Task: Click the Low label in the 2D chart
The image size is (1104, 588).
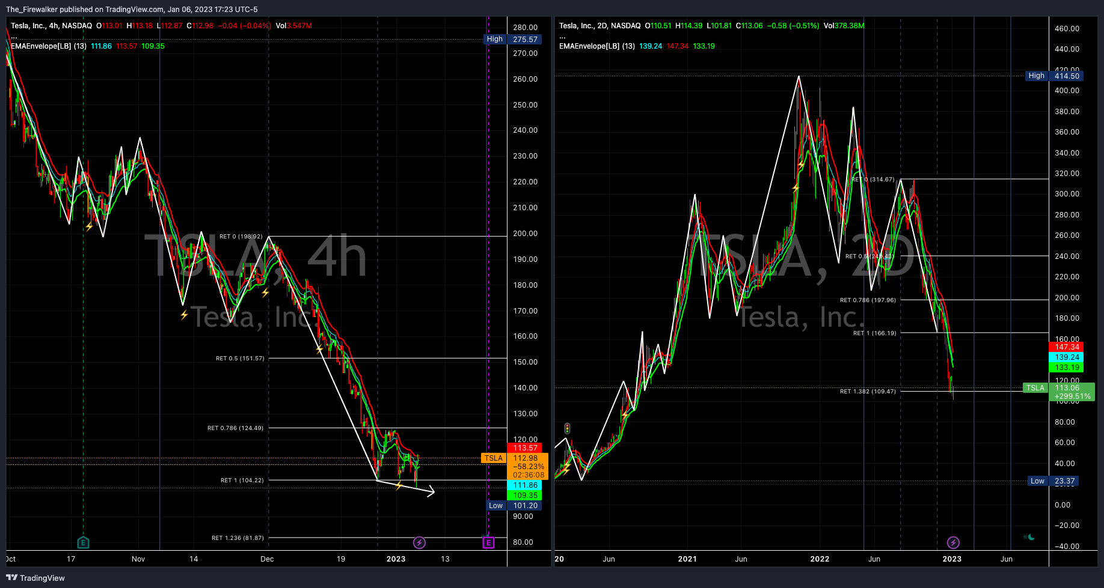Action: tap(1037, 481)
